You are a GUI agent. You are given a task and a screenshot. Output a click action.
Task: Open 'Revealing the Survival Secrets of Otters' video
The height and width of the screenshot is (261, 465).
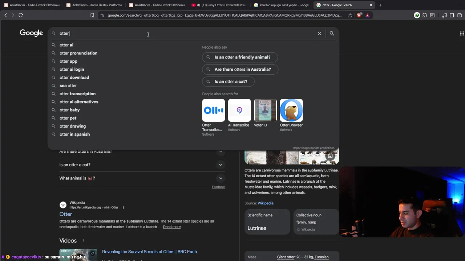point(149,252)
